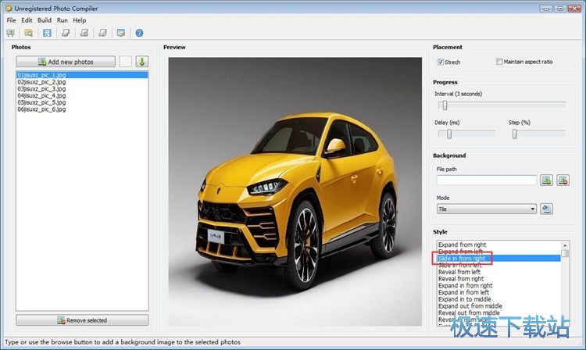Select 03jisuxz_pic_3.jpg in the photos list
Screen dimensions: 586x350
pyautogui.click(x=41, y=89)
